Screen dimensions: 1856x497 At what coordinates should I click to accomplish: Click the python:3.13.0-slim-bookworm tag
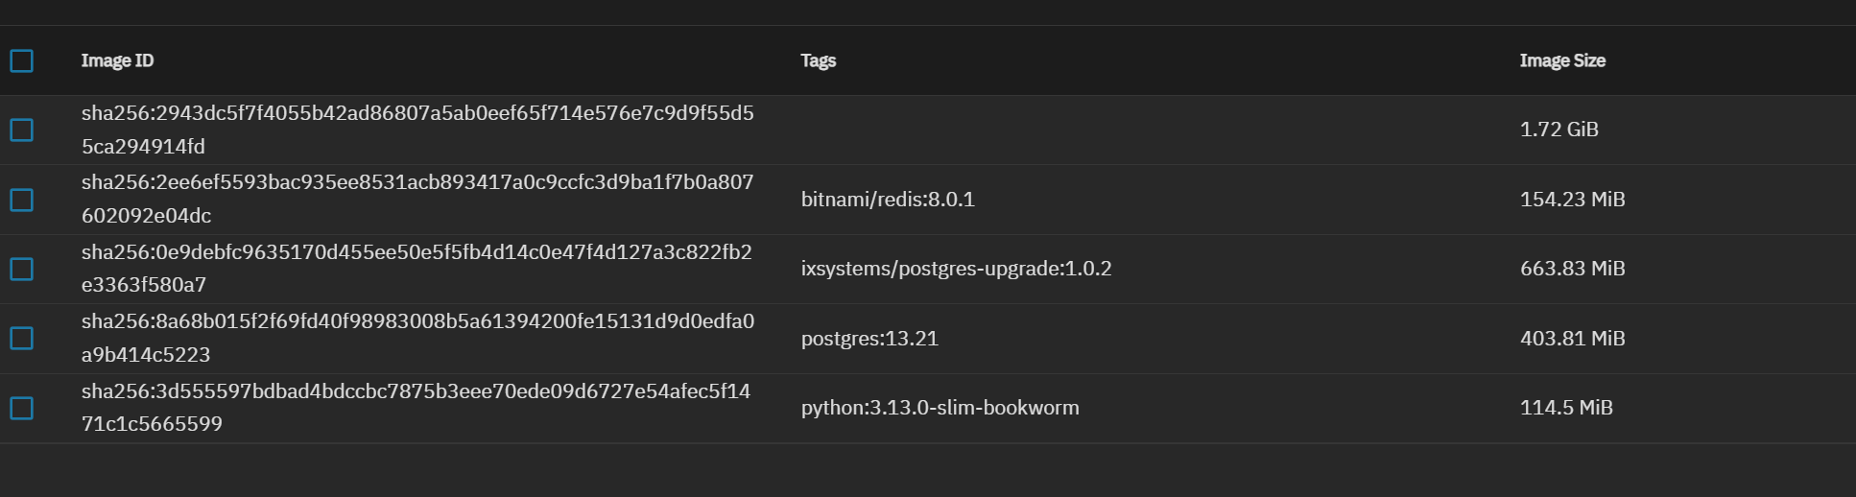(940, 408)
